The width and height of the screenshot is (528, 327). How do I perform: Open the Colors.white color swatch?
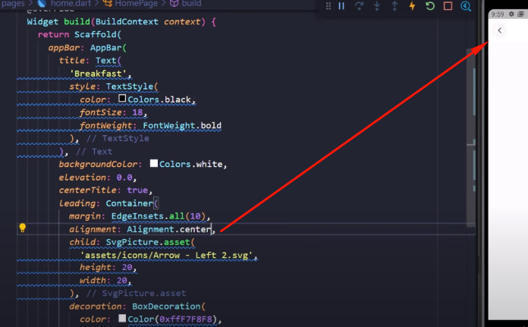pyautogui.click(x=154, y=163)
